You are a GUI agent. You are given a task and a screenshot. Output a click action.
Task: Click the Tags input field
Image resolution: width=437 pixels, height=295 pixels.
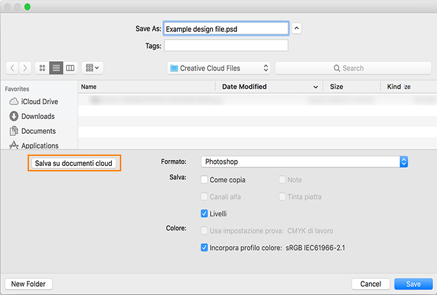tap(226, 46)
